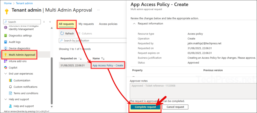257x113 pixels.
Task: Click the Resource type value Access policy
Action: 195,34
